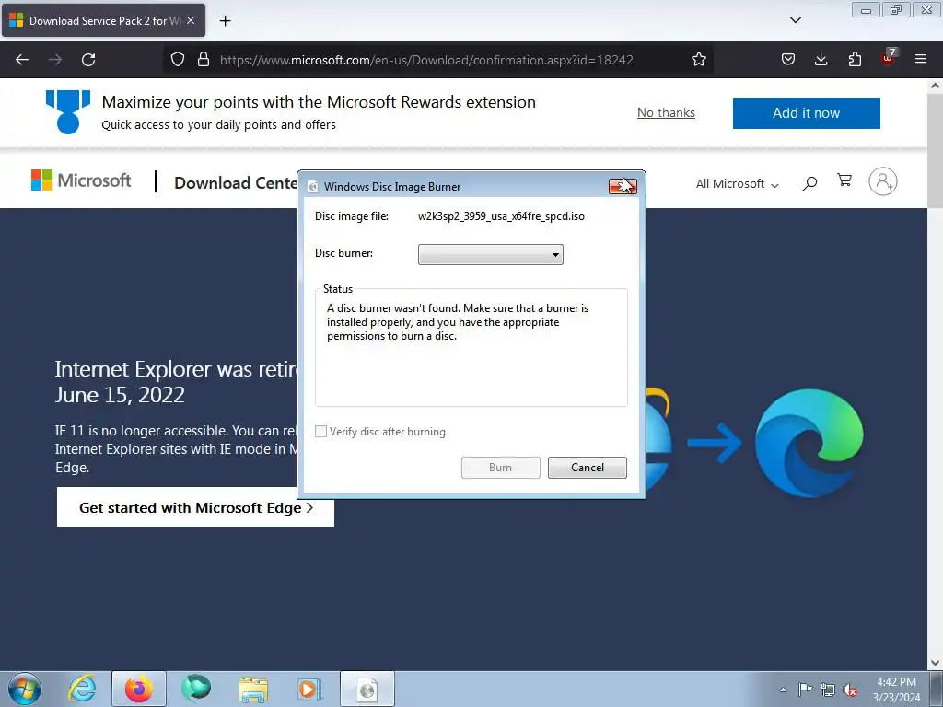This screenshot has width=943, height=707.
Task: Click the Disc Image Burner title icon
Action: [x=313, y=187]
